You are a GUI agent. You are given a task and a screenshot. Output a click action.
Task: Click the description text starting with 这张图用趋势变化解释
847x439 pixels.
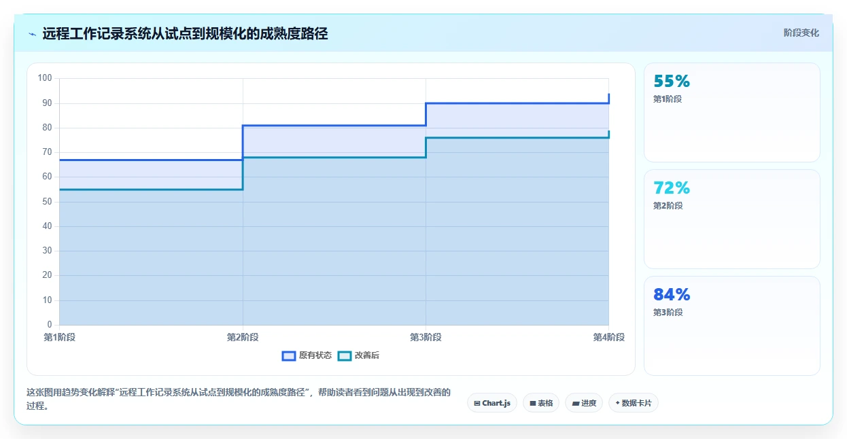pos(238,399)
